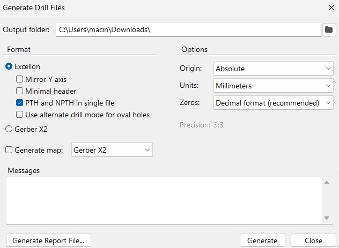This screenshot has height=248, width=339.
Task: Click inside the Output folder path field
Action: (x=188, y=29)
